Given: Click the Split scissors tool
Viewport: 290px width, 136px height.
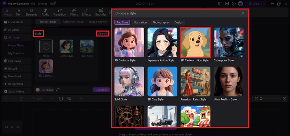Looking at the screenshot, I should click(37, 99).
